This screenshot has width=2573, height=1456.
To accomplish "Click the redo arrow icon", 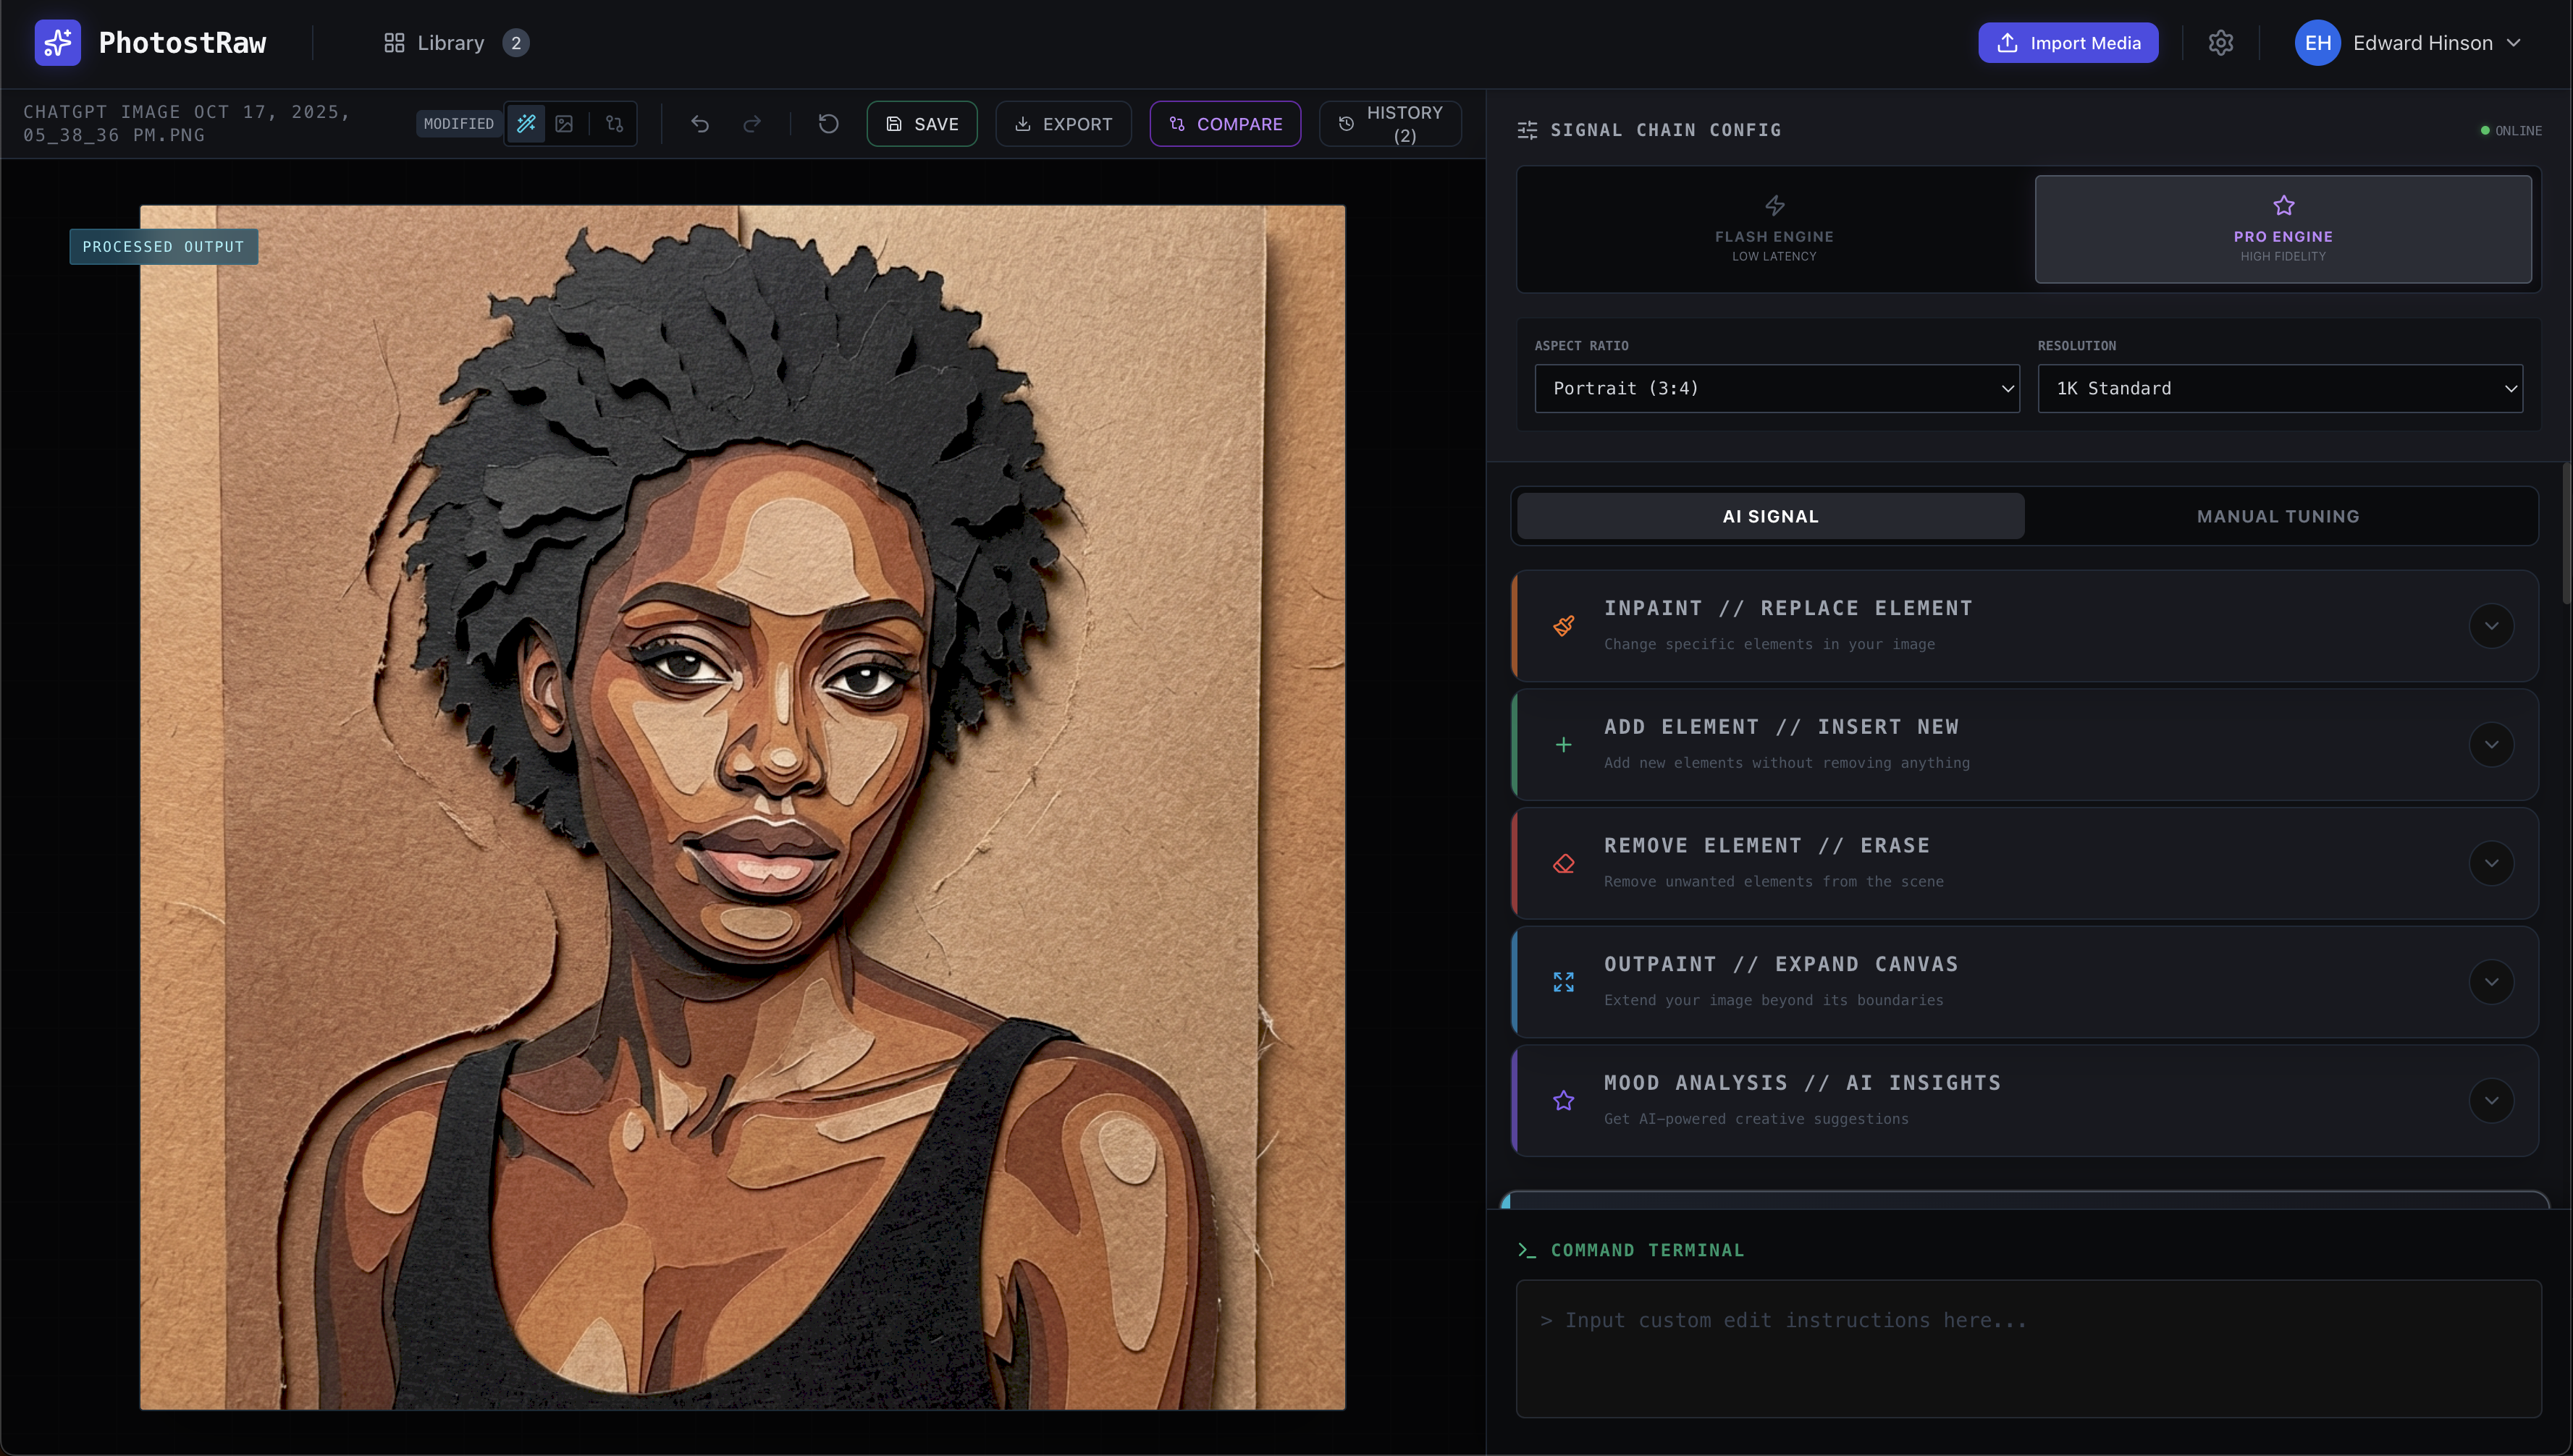I will [752, 123].
